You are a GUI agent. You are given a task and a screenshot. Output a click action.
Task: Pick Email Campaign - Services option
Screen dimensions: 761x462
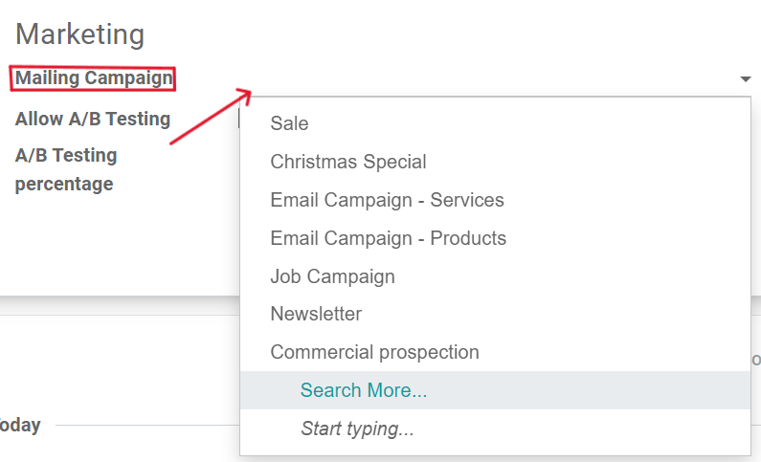(387, 200)
